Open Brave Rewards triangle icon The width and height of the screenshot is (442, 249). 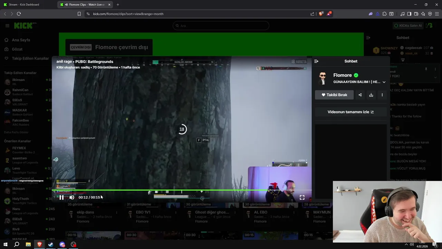click(x=329, y=14)
